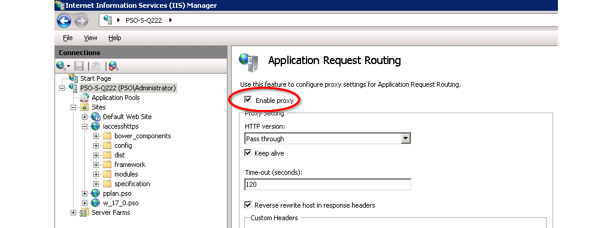This screenshot has height=228, width=613.
Task: Expand the specification folder node
Action: 96,184
